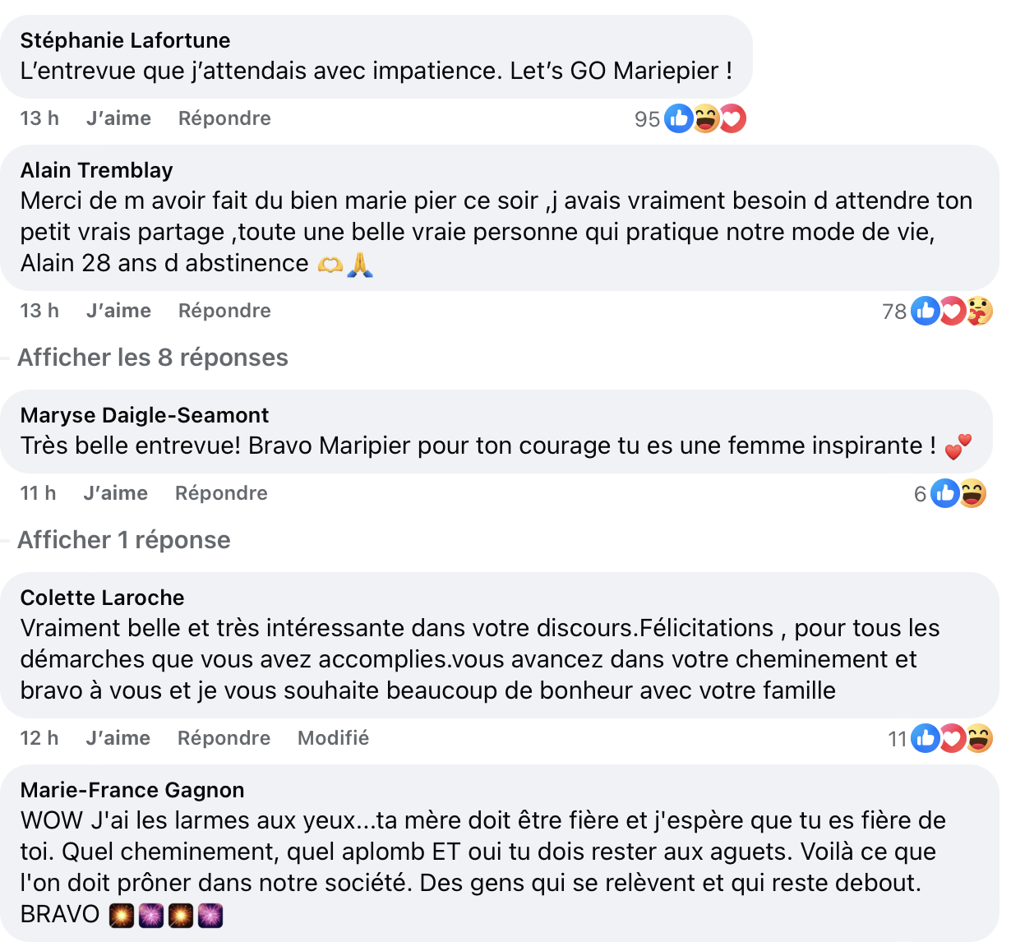Select the heart reaction icon on Colette Laroche's comment
The width and height of the screenshot is (1011, 942).
(x=952, y=737)
